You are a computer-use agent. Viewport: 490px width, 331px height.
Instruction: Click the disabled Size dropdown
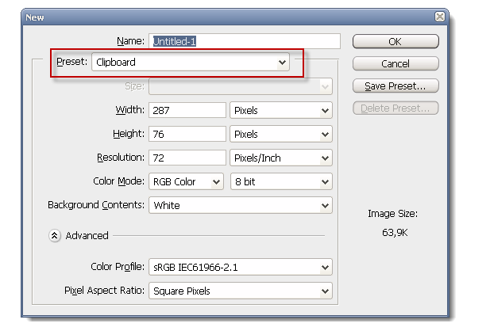(x=241, y=86)
